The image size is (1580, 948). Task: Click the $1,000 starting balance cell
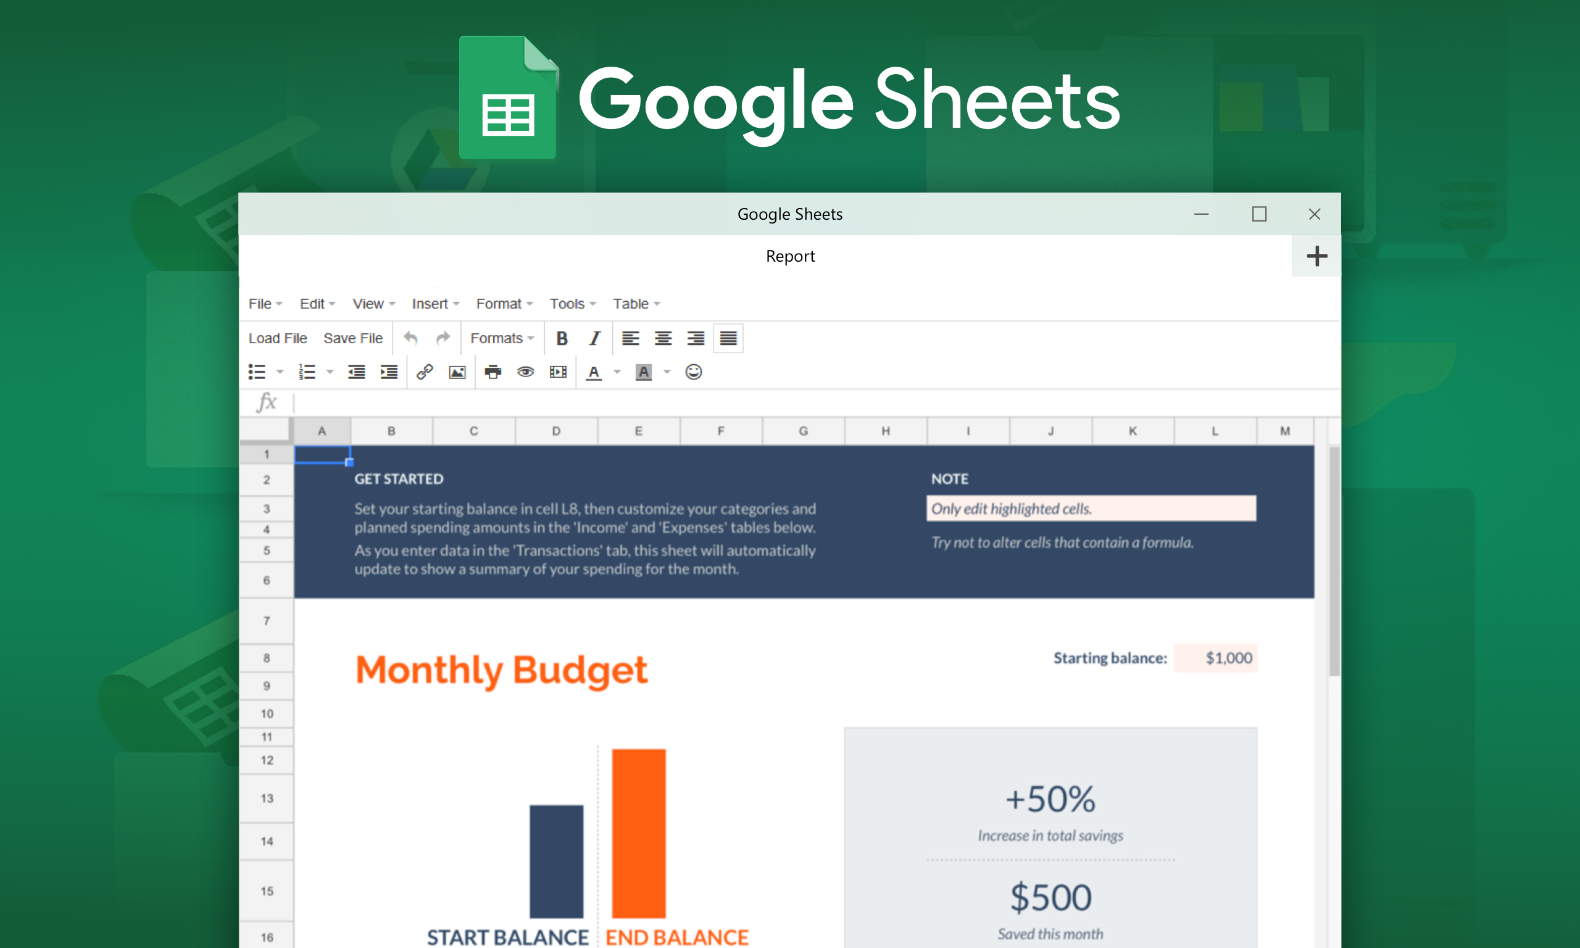coord(1216,658)
